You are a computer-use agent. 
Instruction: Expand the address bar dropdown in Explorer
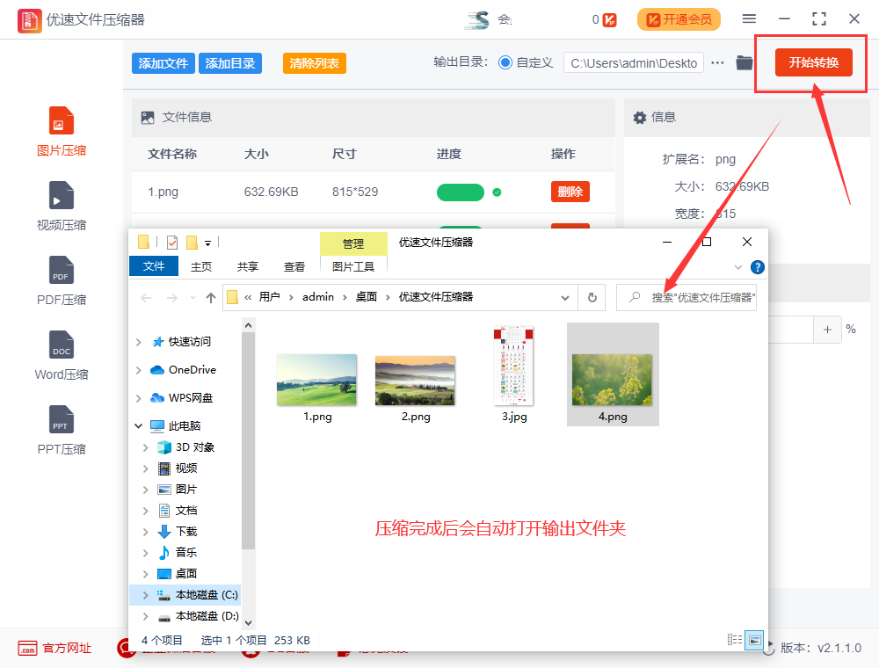565,297
